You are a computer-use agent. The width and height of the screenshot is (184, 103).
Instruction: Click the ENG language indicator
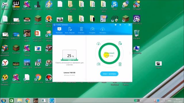pyautogui.click(x=170, y=100)
